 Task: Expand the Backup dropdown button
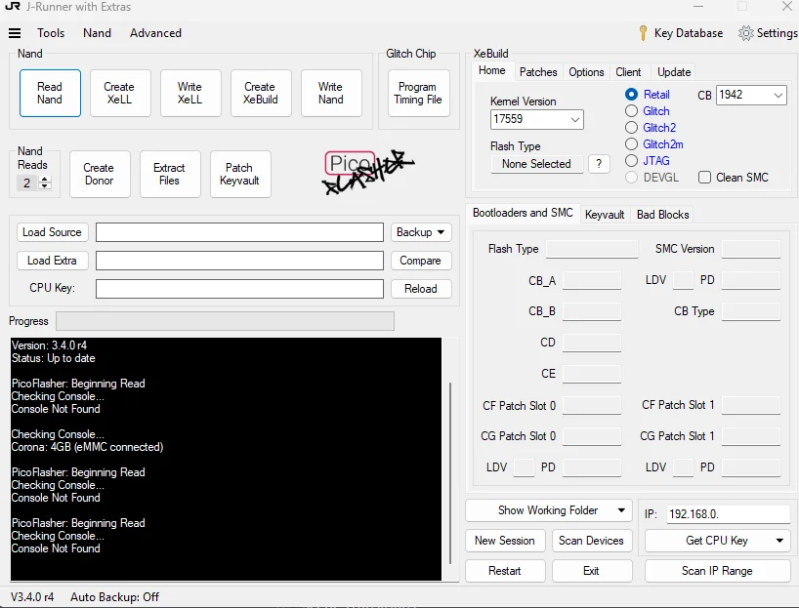click(x=420, y=232)
